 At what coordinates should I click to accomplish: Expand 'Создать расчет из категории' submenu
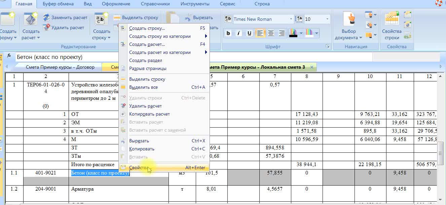tap(164, 52)
